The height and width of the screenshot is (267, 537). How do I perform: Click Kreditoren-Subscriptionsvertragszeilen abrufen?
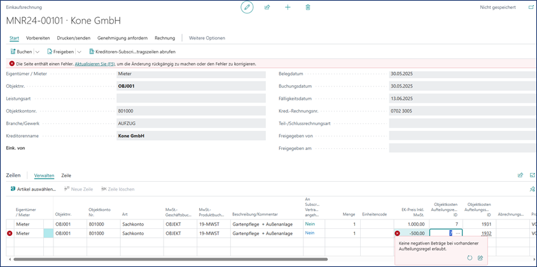coord(132,51)
